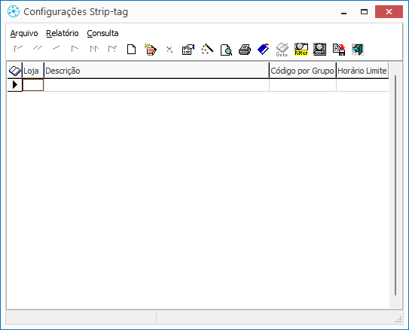This screenshot has width=409, height=330.
Task: Open print preview with magnifier page icon
Action: point(226,50)
